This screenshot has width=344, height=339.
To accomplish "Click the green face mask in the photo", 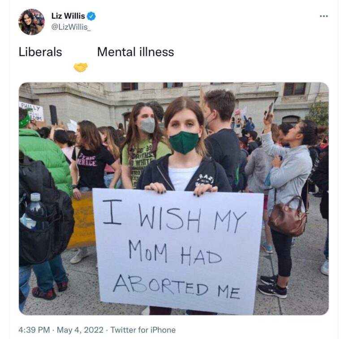I will pyautogui.click(x=184, y=142).
